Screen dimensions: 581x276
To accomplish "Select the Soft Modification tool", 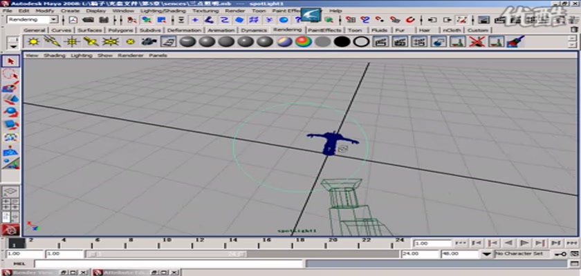I will coord(11,151).
